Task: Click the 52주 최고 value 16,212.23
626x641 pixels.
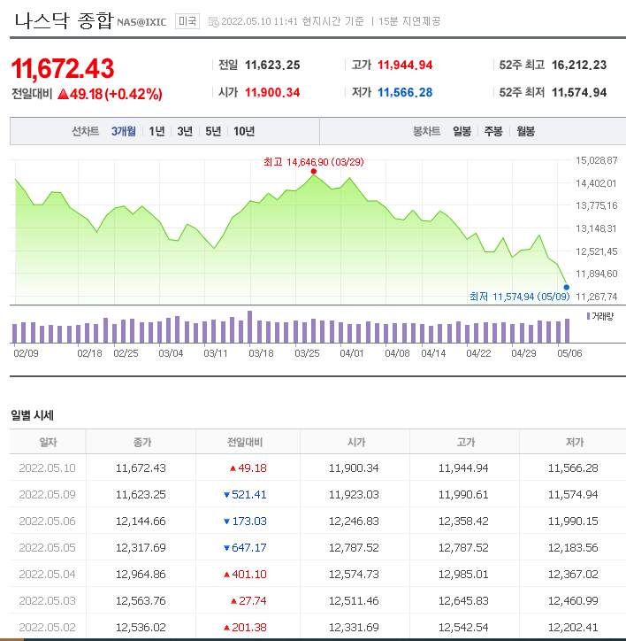Action: click(579, 65)
